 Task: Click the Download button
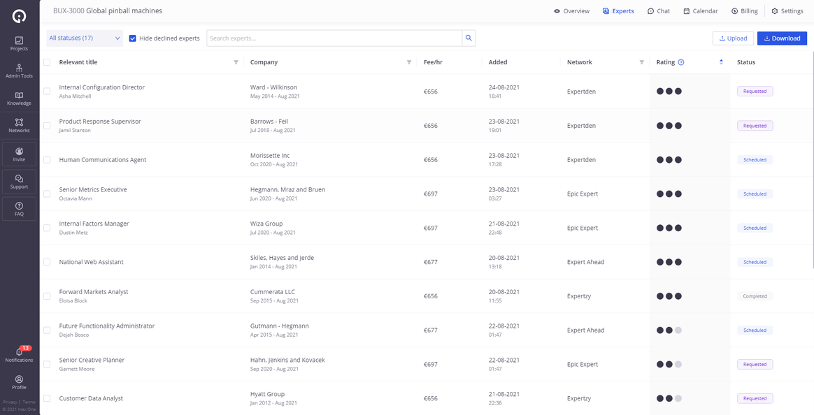[x=782, y=38]
